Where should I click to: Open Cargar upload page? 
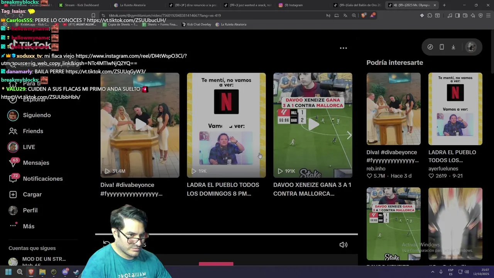25,195
